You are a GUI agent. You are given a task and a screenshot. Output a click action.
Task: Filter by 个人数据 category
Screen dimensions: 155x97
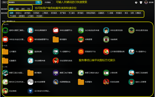click(110, 13)
